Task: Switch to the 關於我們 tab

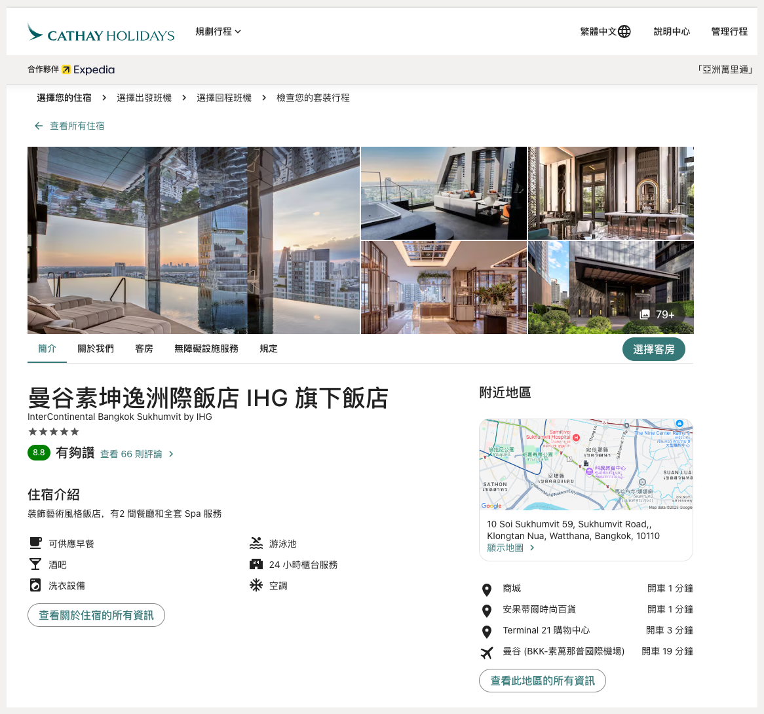Action: click(96, 348)
